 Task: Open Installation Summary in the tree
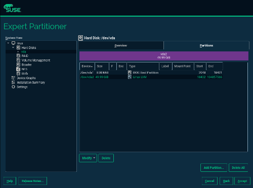click(x=31, y=83)
